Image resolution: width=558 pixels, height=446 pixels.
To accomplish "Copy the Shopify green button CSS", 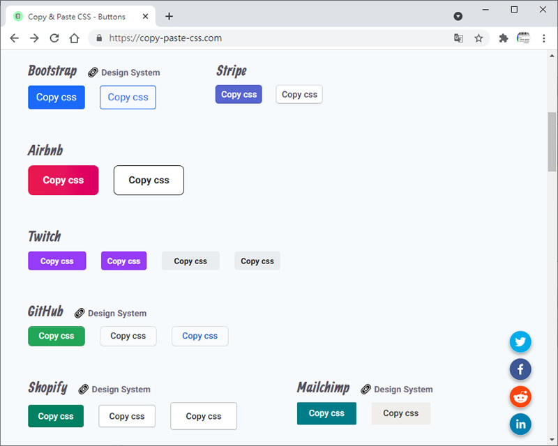I will click(x=56, y=416).
